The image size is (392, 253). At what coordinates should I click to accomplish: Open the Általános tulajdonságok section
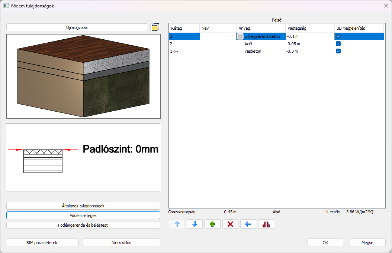click(83, 206)
